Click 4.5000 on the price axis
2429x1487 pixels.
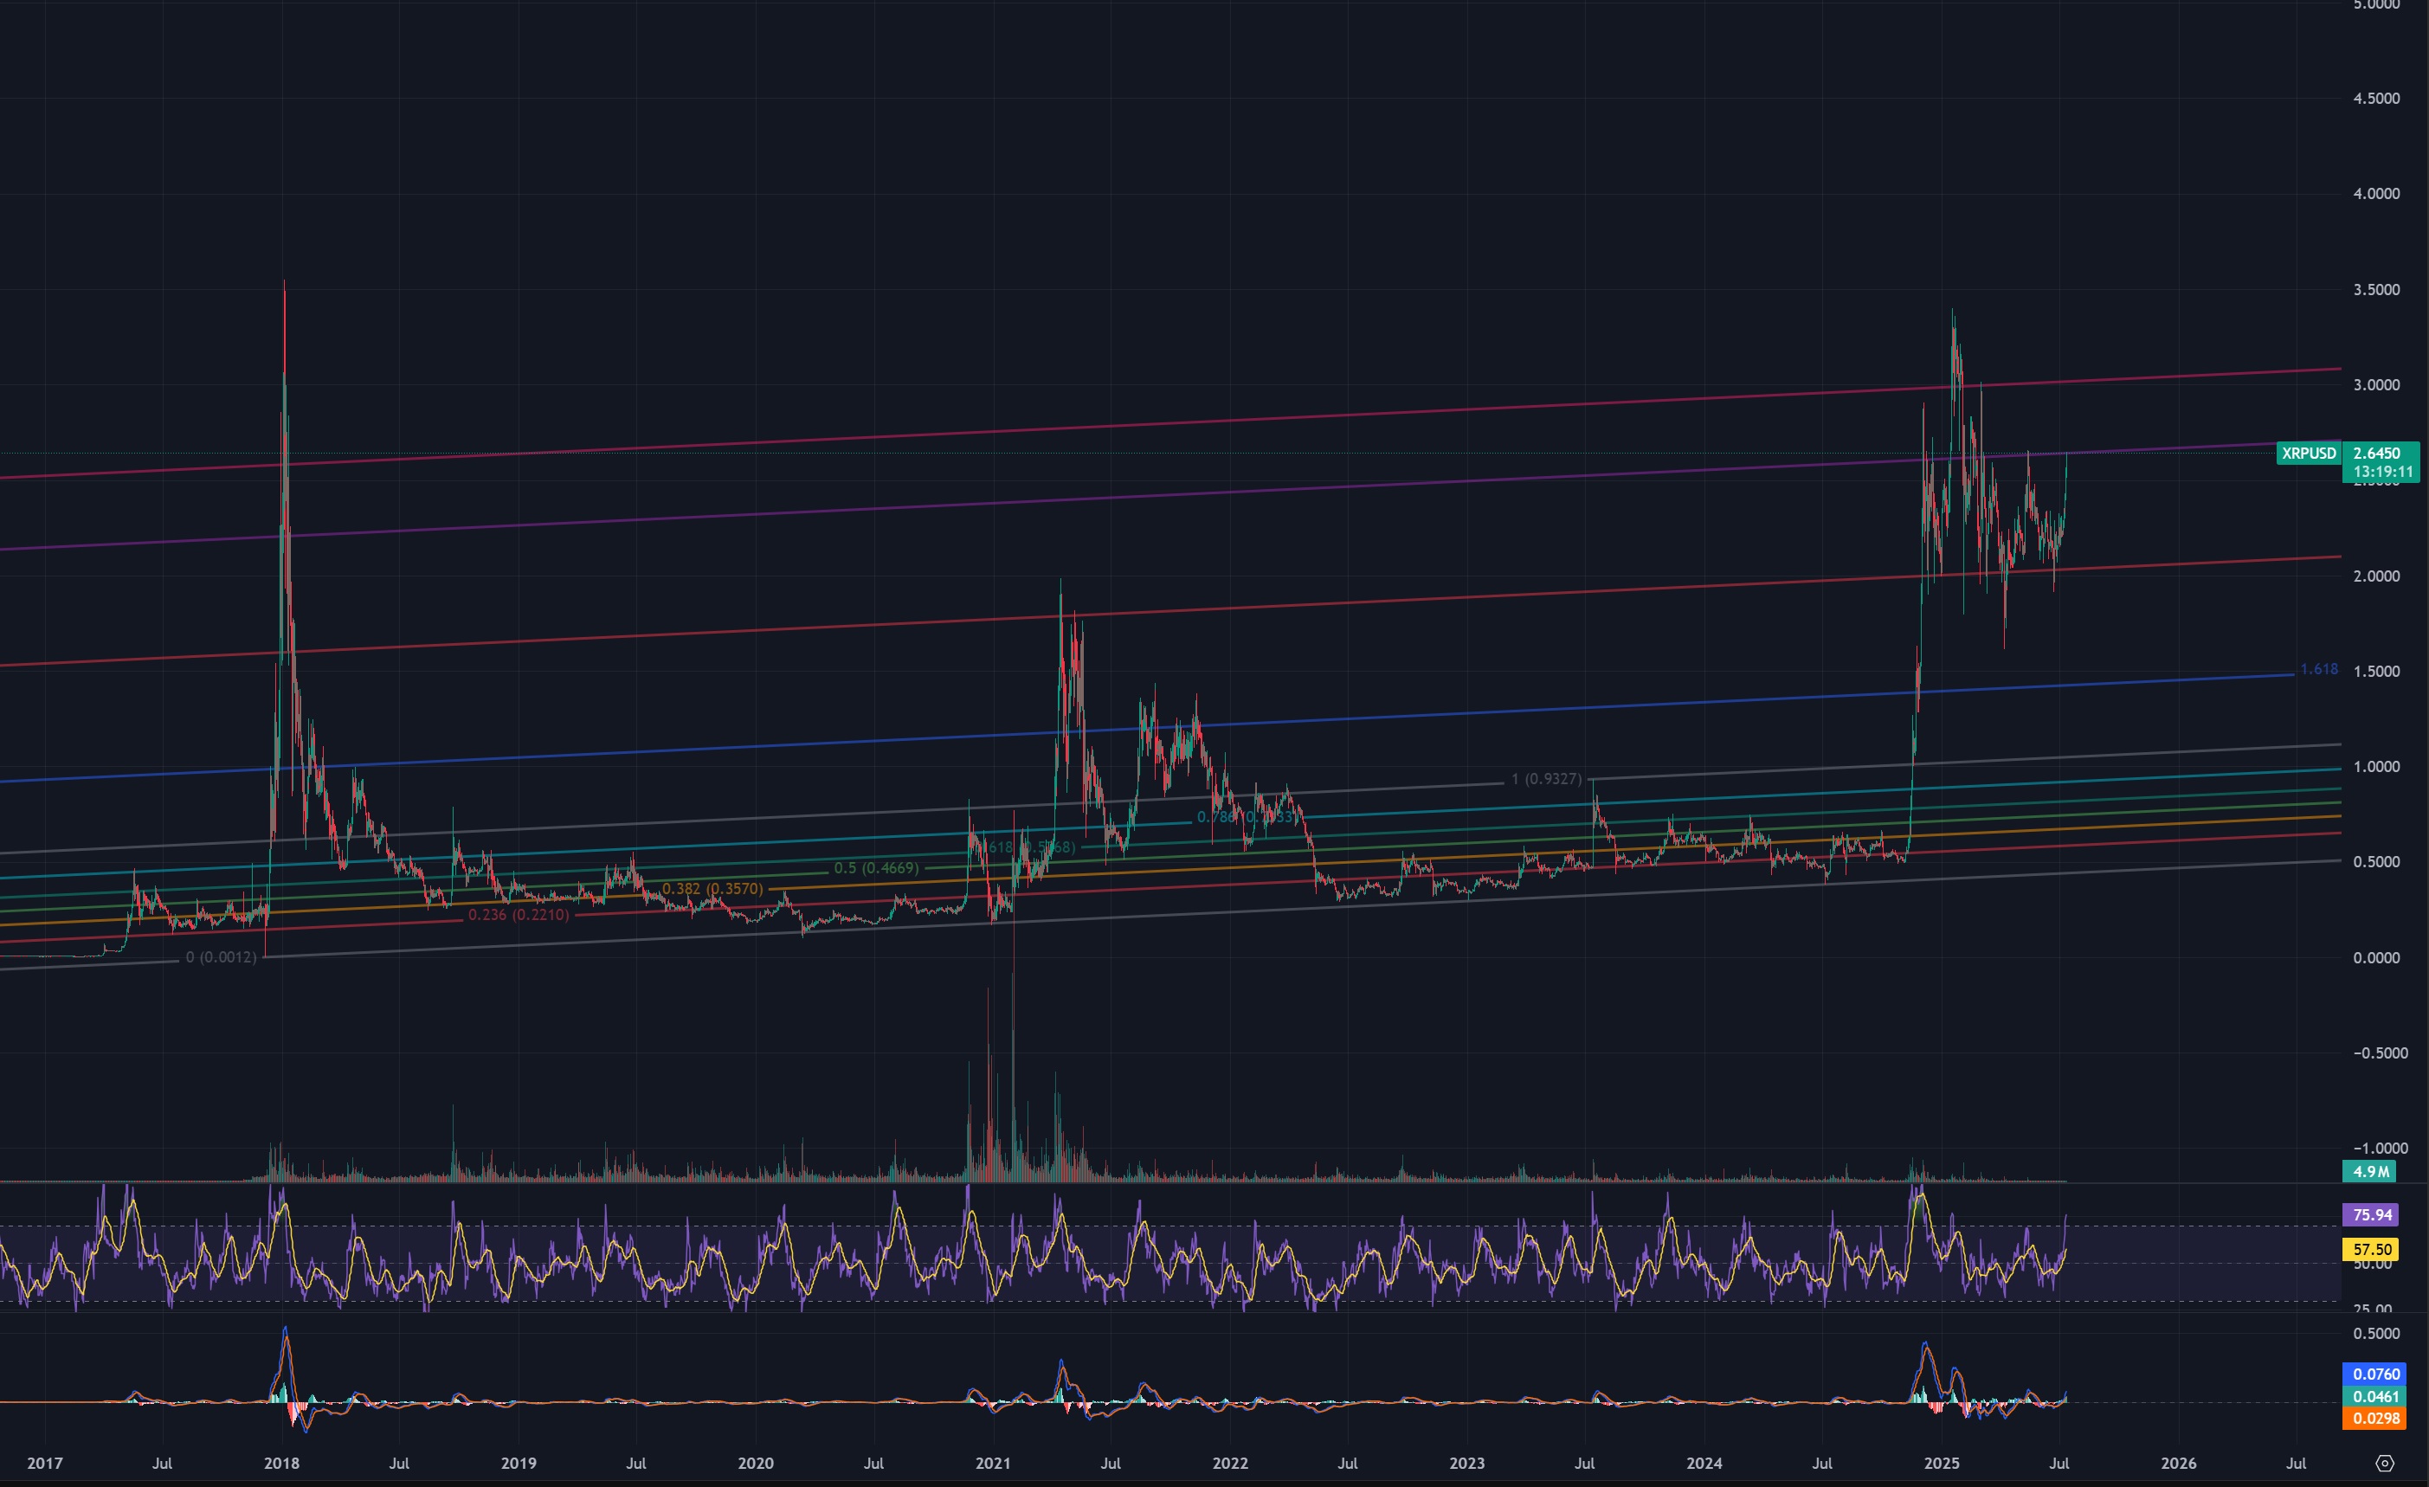2376,99
